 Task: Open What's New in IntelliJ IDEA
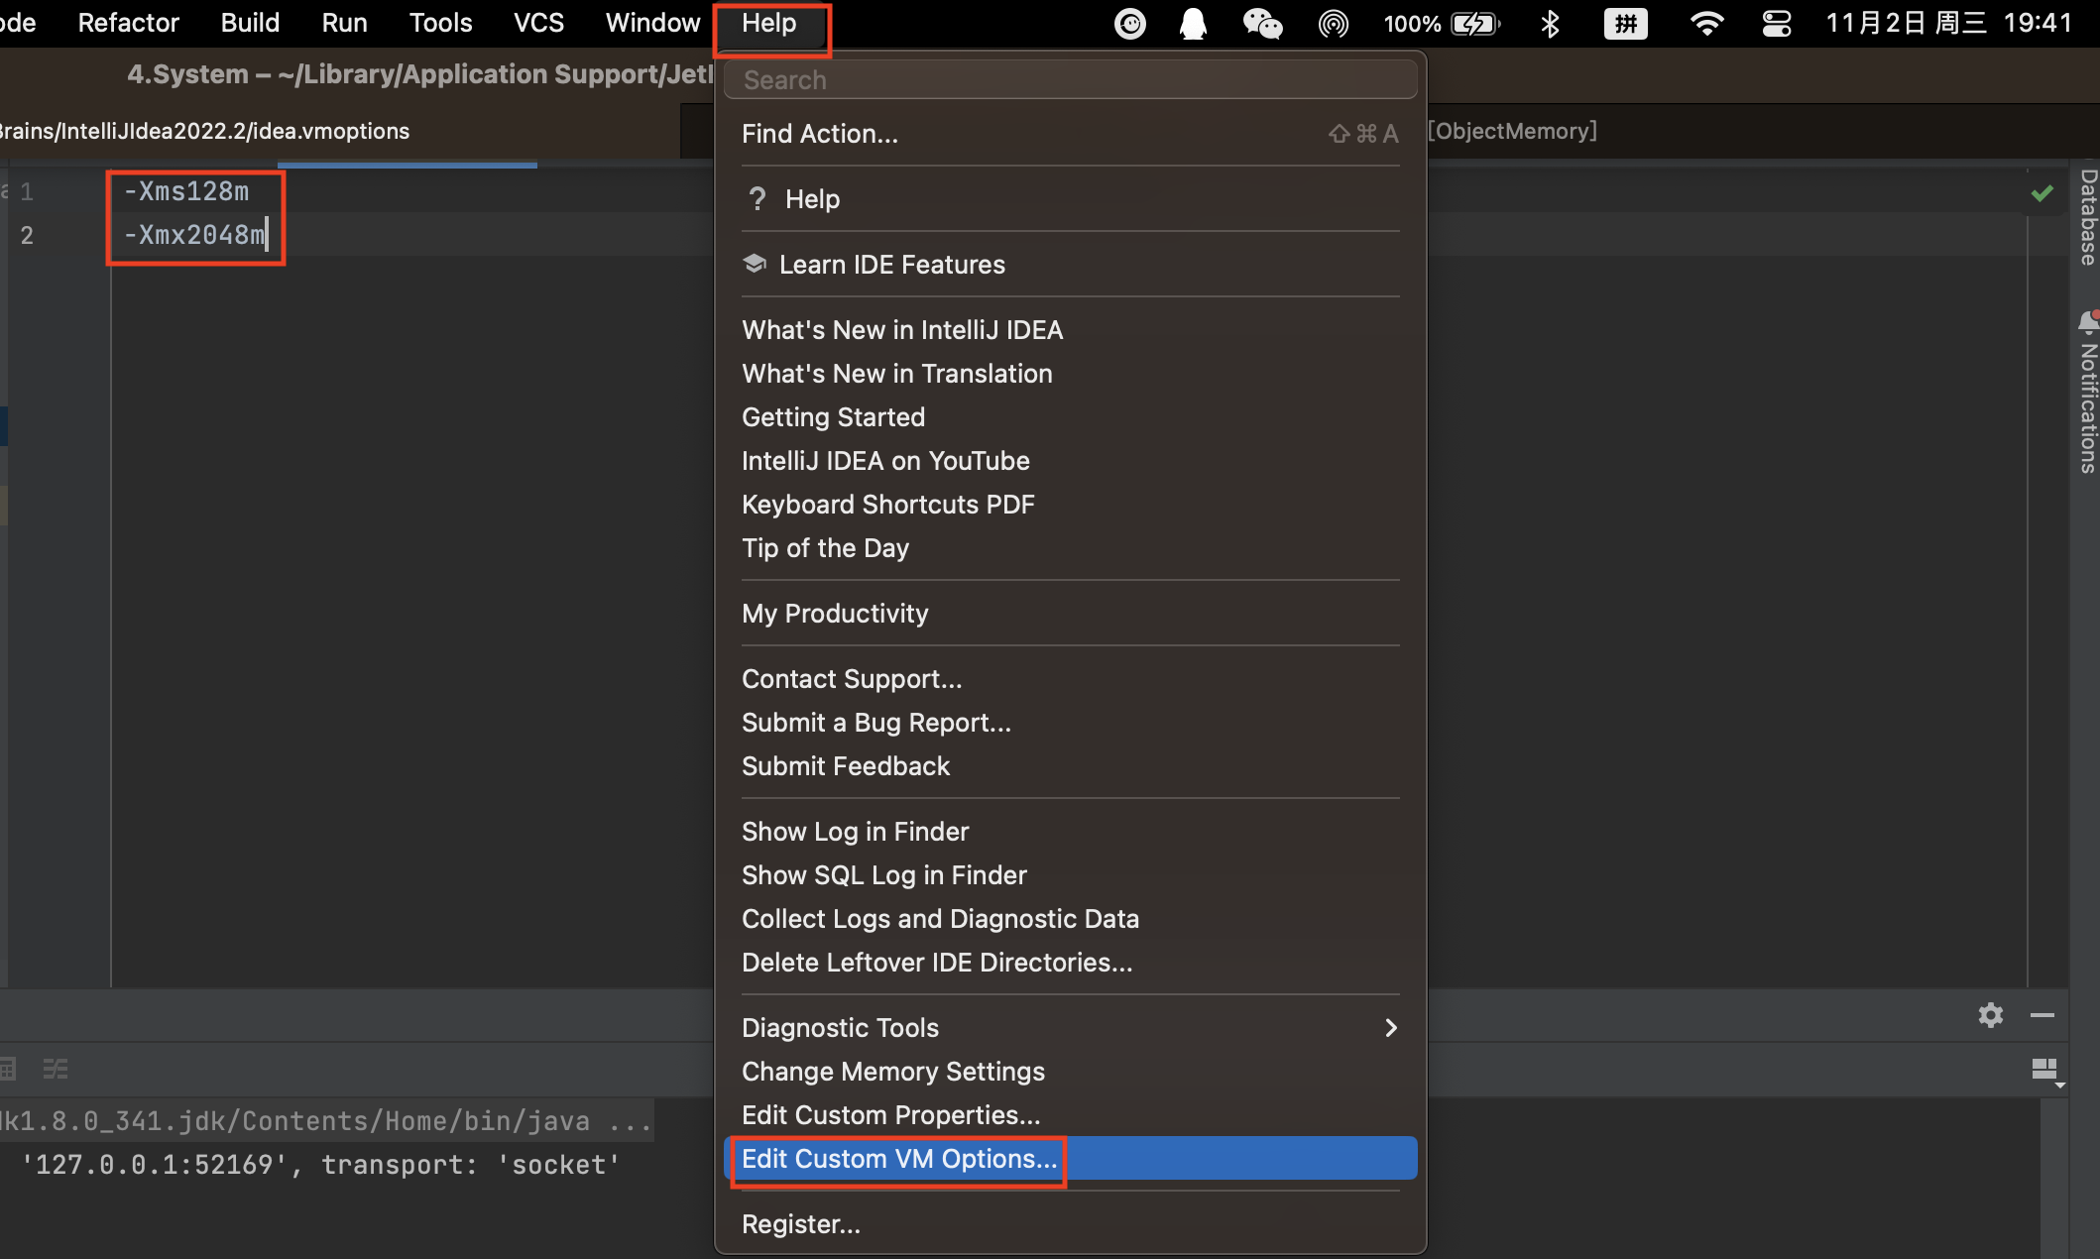click(1070, 330)
